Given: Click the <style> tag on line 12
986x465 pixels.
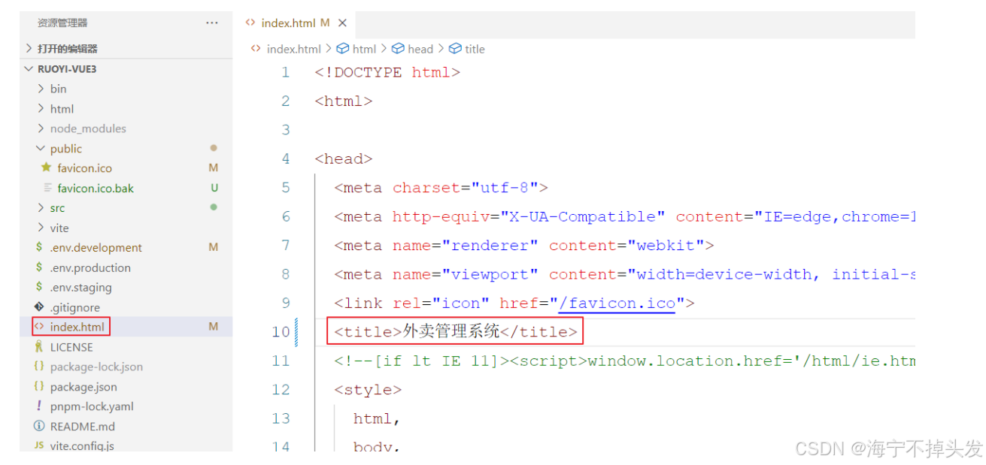Looking at the screenshot, I should tap(368, 390).
